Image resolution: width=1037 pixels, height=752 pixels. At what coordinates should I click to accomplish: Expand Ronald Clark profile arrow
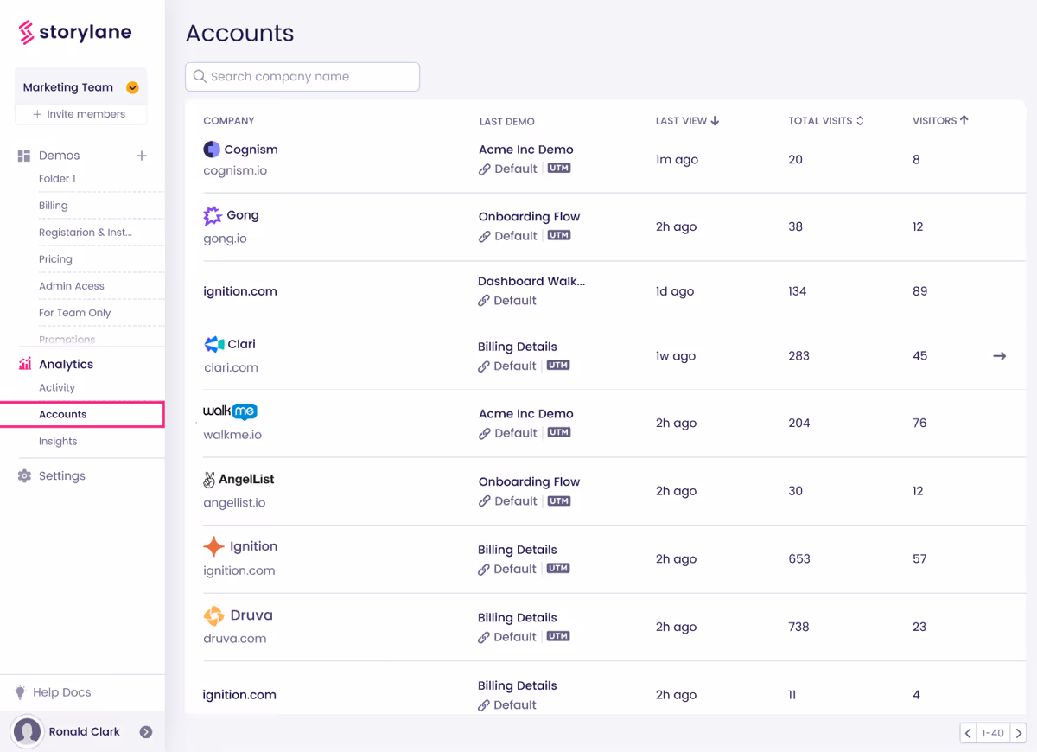pos(146,732)
